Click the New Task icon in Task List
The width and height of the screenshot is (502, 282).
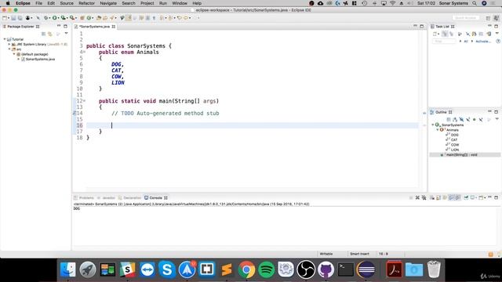pos(435,34)
